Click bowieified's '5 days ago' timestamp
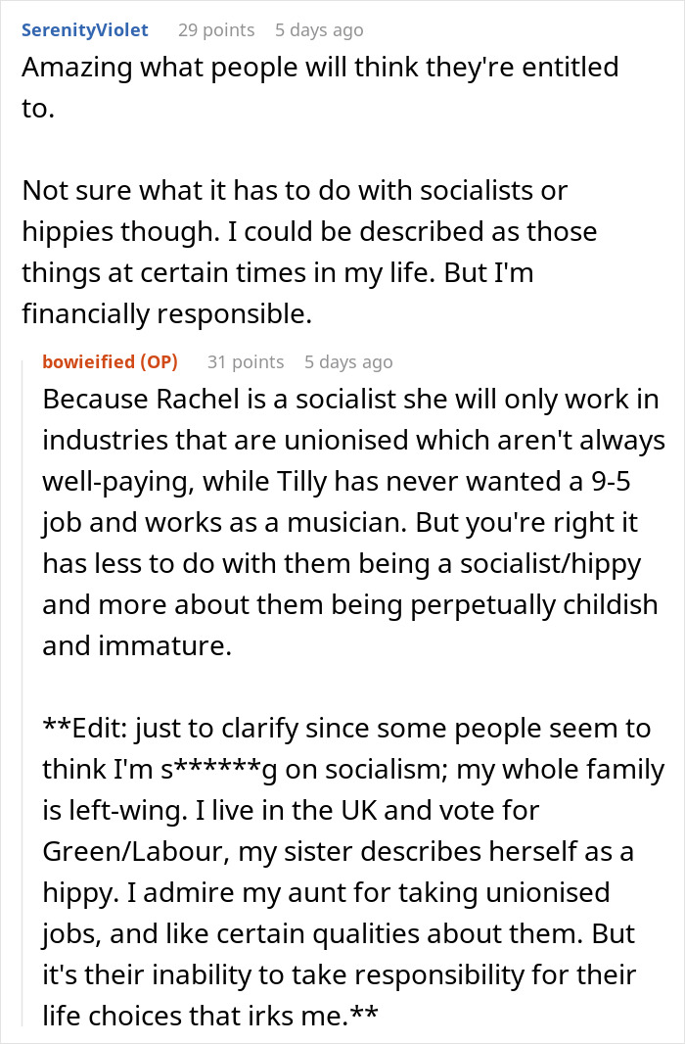Screen dimensions: 685x1044 coord(348,361)
